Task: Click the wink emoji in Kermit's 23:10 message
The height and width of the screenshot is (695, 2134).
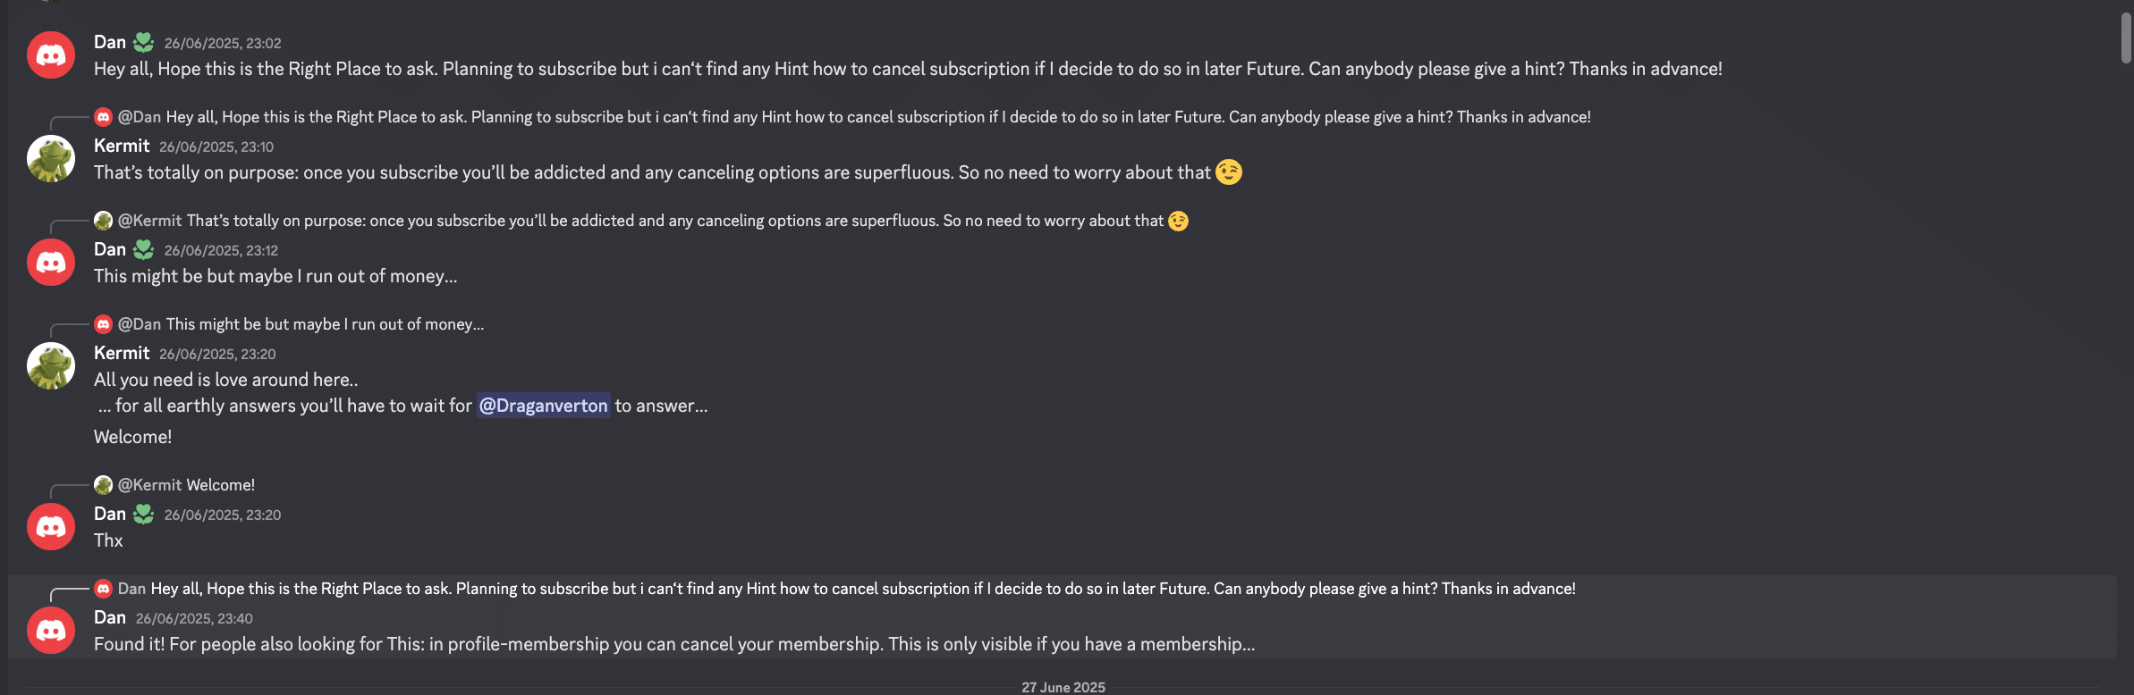Action: (1229, 172)
